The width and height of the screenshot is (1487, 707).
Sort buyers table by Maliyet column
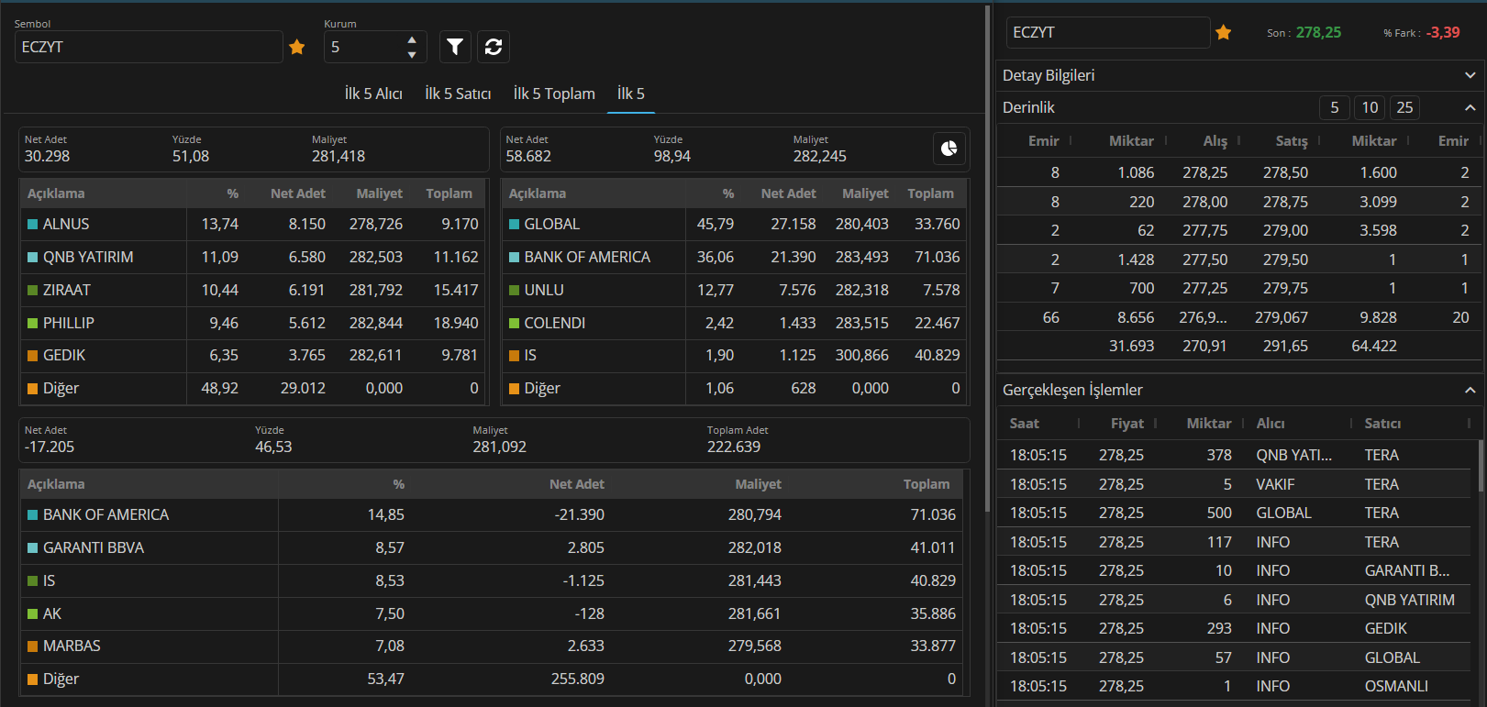click(x=379, y=193)
